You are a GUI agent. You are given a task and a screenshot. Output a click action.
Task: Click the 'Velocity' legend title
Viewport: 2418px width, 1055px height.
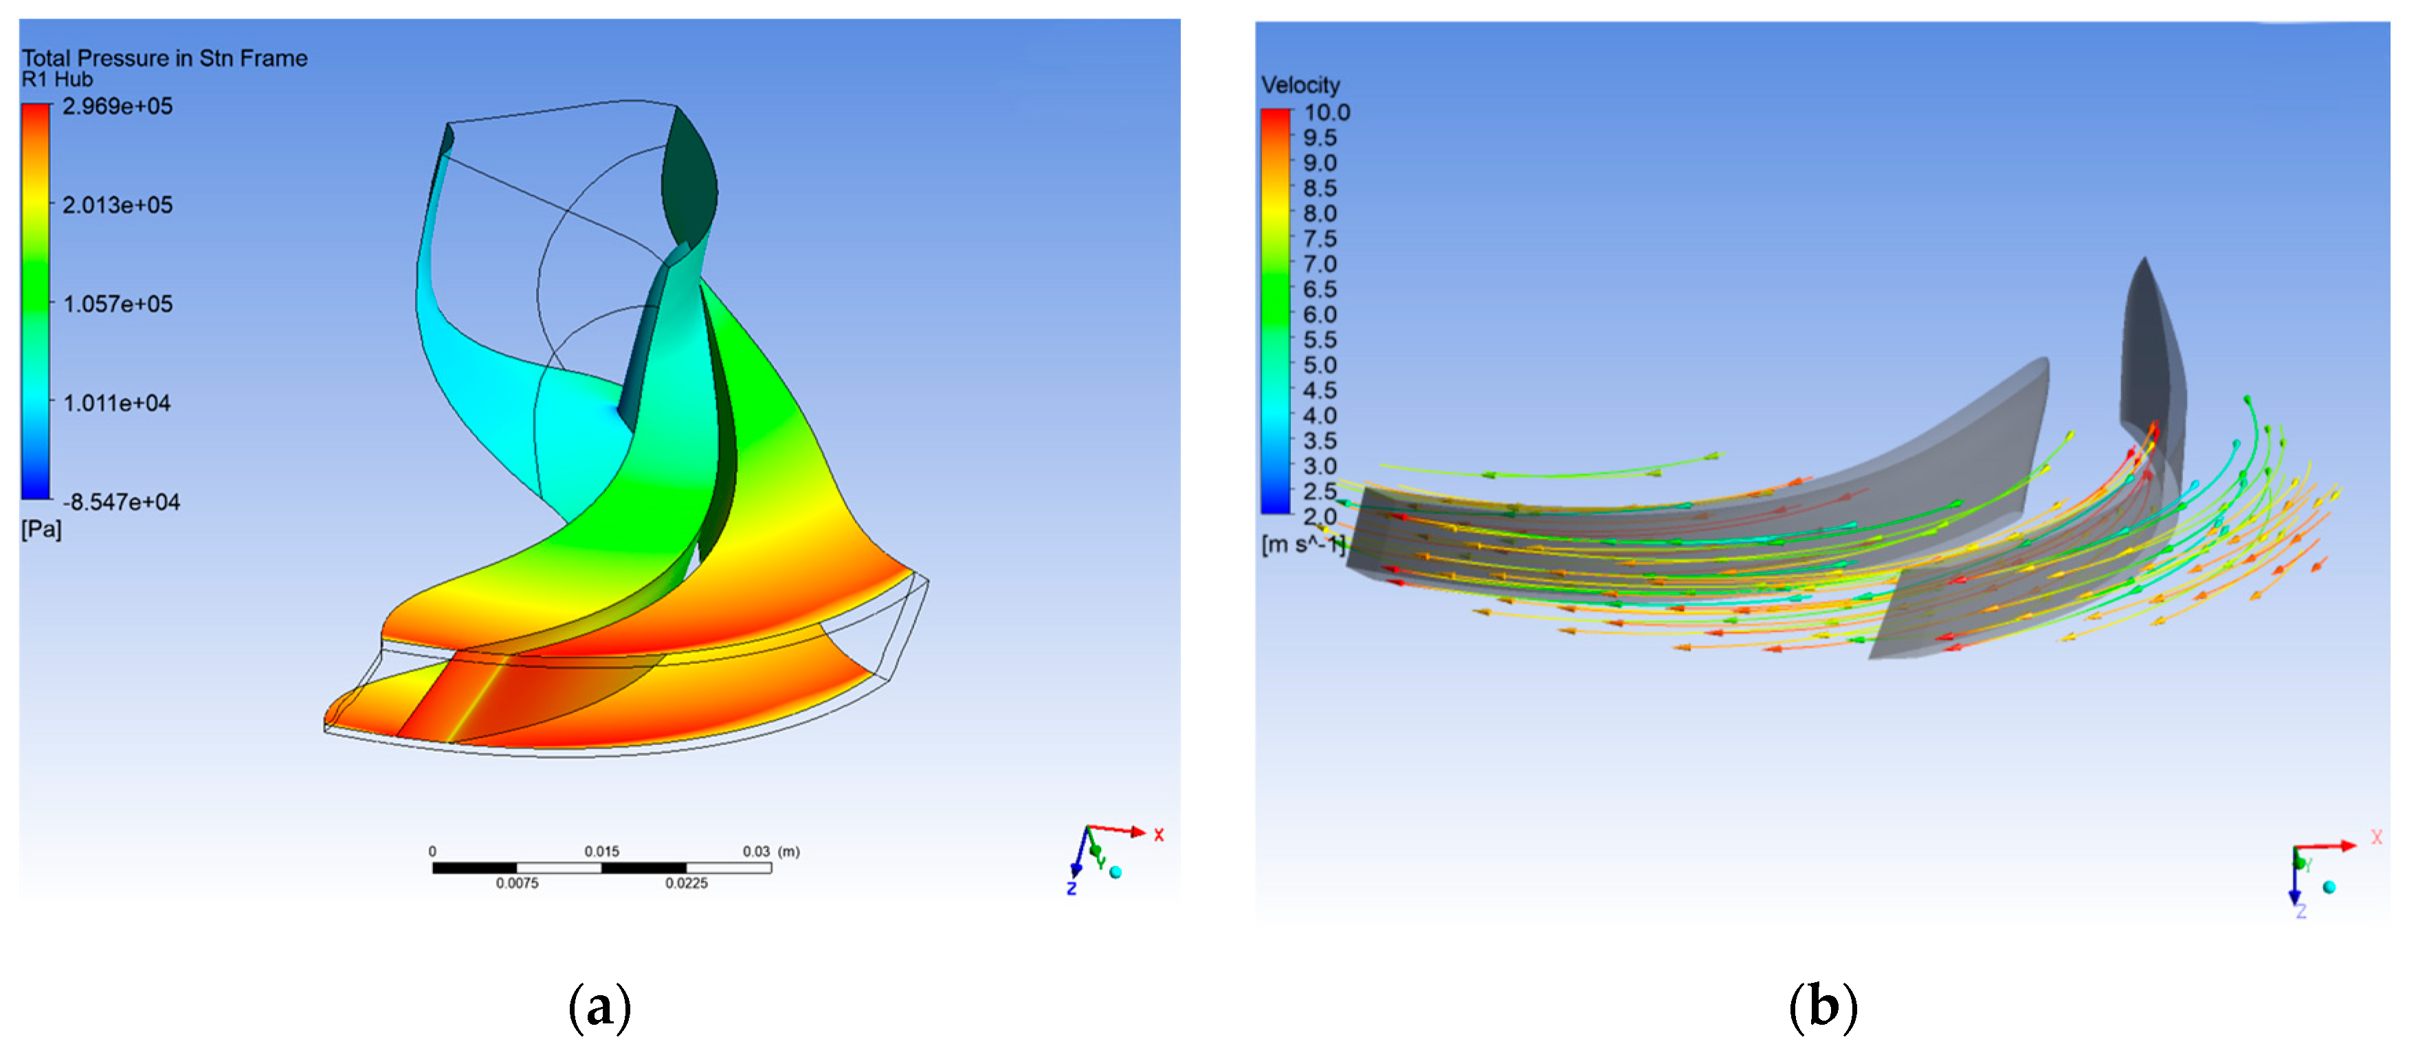[1300, 85]
